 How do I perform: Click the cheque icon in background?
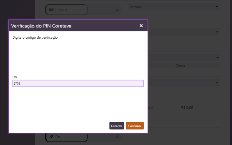point(51,10)
